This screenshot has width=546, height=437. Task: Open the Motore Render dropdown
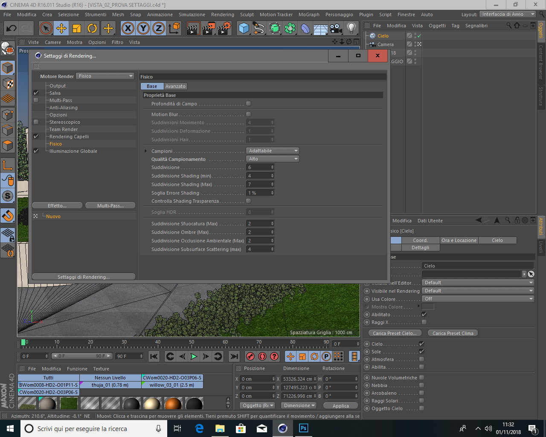(x=105, y=76)
